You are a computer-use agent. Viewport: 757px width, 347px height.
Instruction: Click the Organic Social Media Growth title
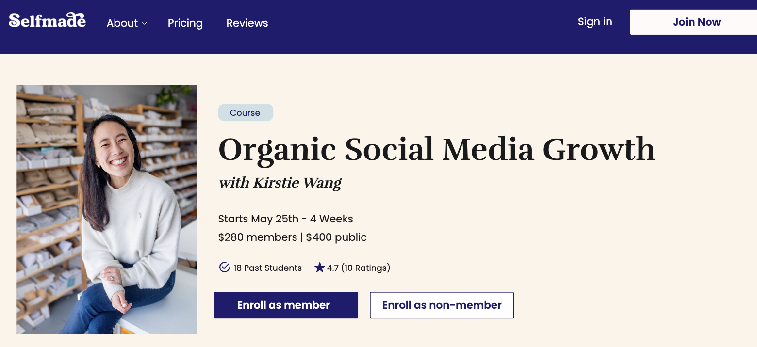pos(436,149)
